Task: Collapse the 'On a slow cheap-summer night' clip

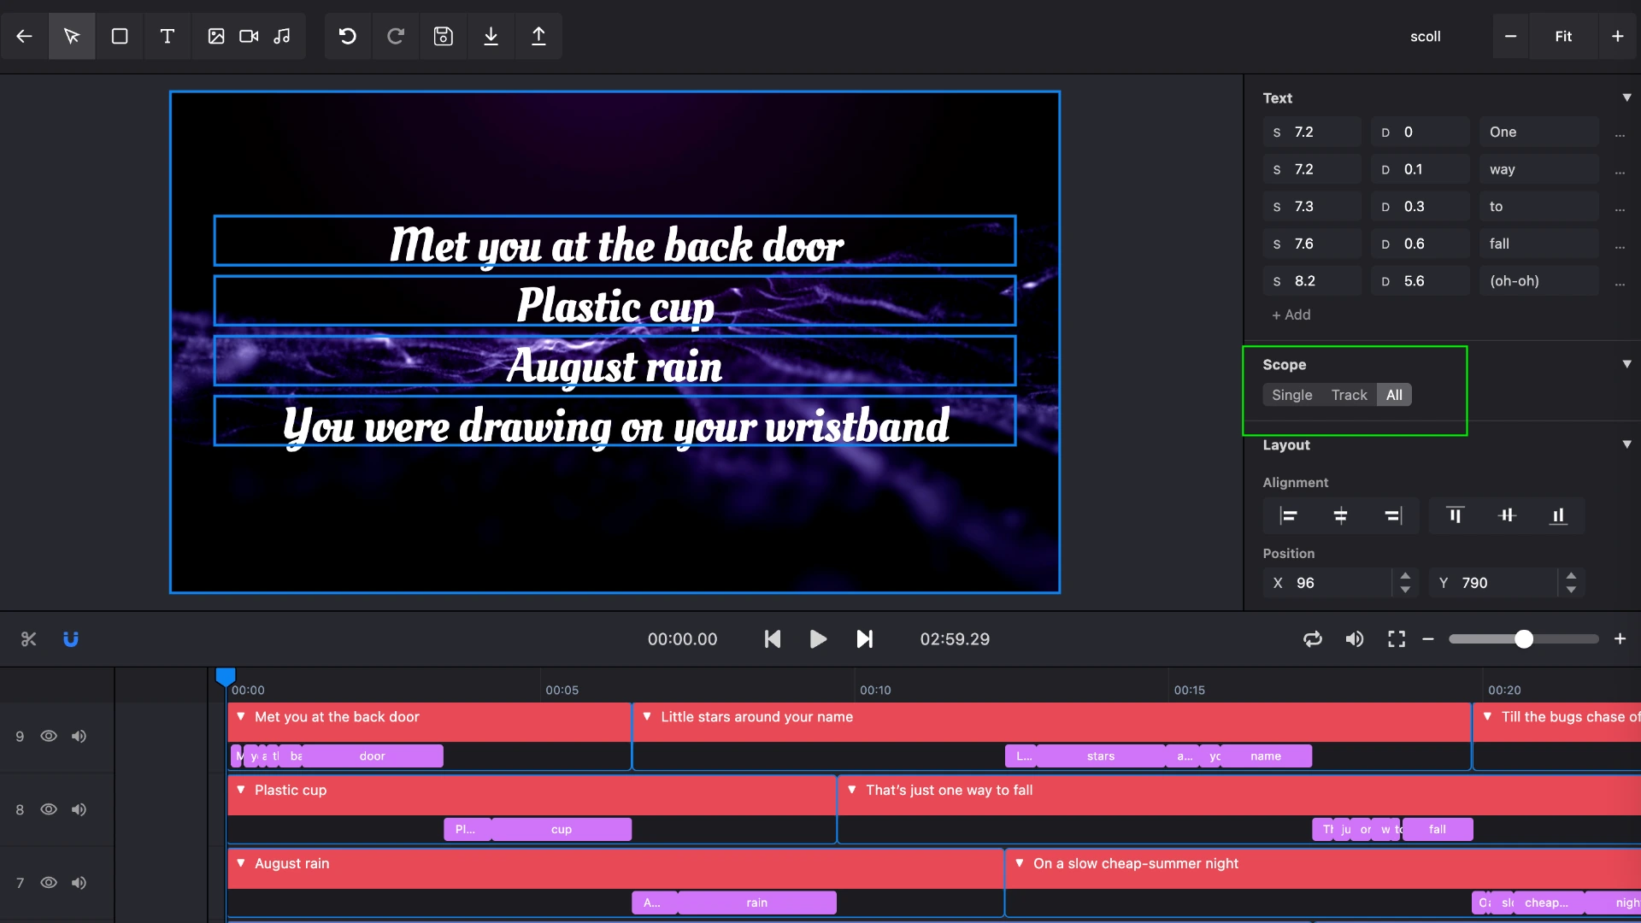Action: pyautogui.click(x=1020, y=863)
